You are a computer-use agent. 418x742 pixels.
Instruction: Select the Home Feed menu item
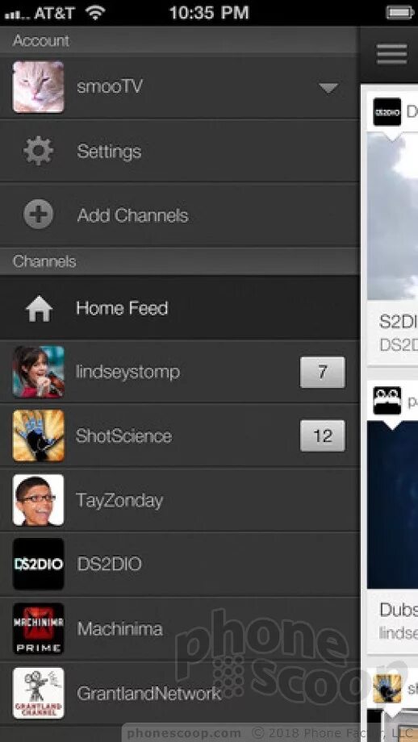[179, 308]
